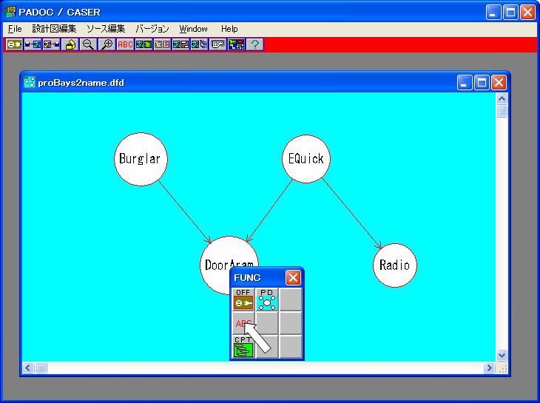Close the FUNC palette window
Image resolution: width=540 pixels, height=403 pixels.
(x=293, y=278)
